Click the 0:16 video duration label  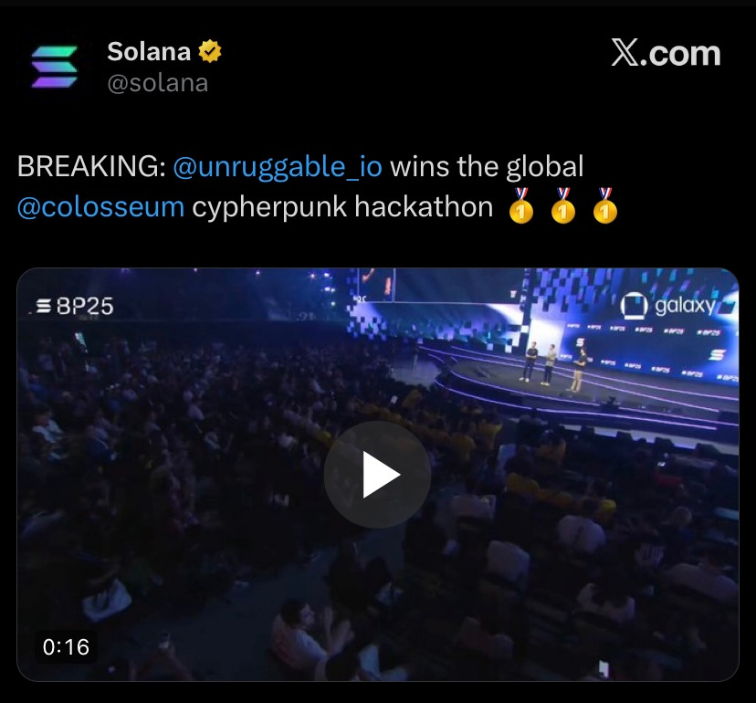tap(66, 647)
